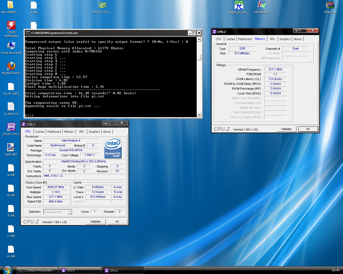Open SPD tab in Memory CPU-Z window

pos(272,39)
